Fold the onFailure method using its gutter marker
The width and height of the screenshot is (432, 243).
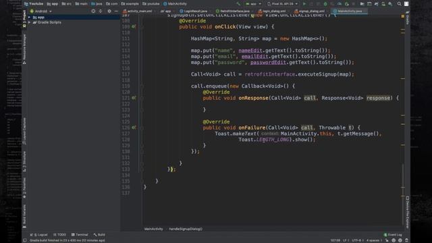142,128
